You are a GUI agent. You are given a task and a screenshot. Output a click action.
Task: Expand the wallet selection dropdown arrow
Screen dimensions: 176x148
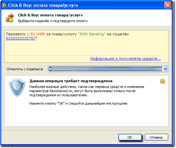[x=166, y=69]
